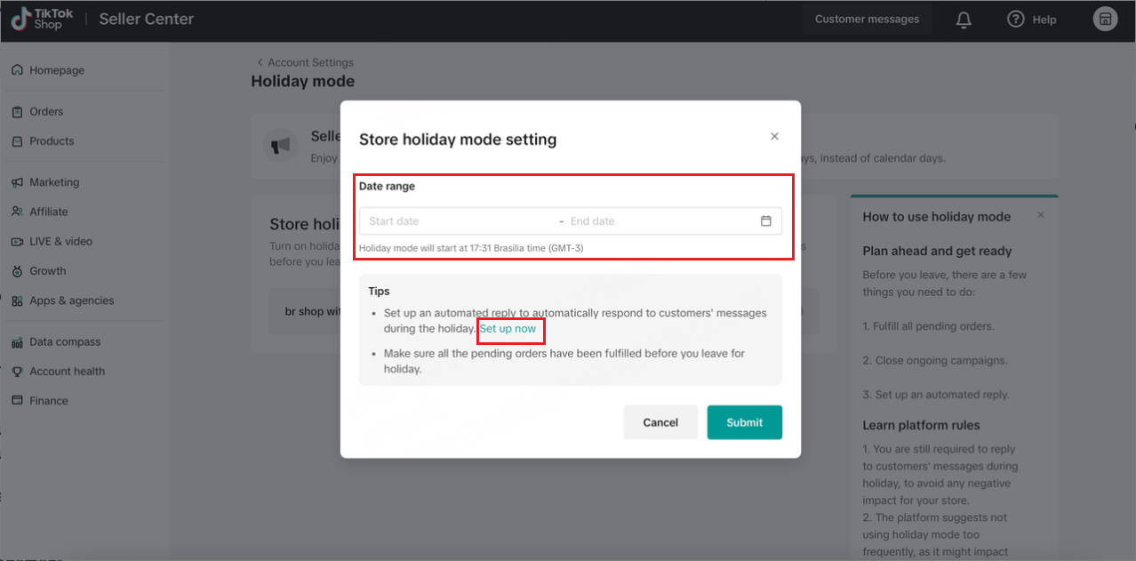Open the Orders menu
Image resolution: width=1136 pixels, height=561 pixels.
[x=46, y=112]
